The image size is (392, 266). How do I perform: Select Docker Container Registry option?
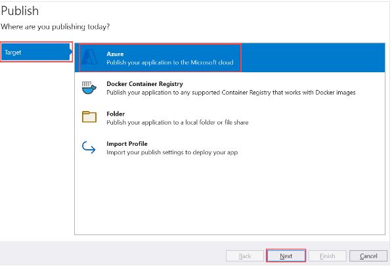click(x=144, y=84)
